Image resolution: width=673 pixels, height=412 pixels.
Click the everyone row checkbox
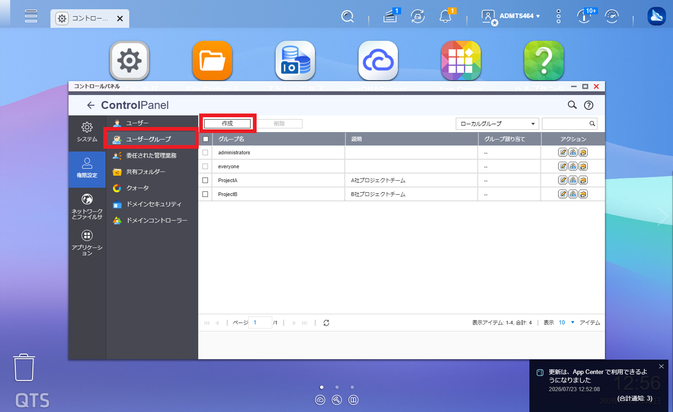[x=205, y=166]
